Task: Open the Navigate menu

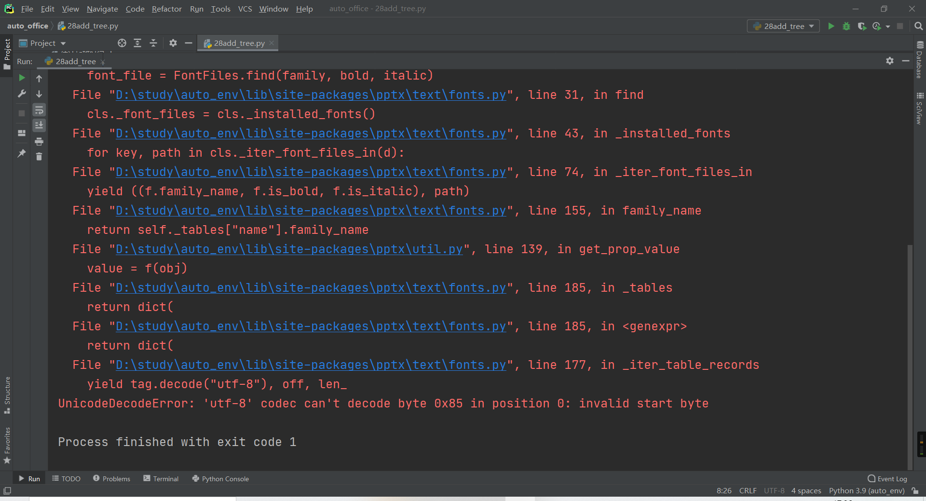Action: click(102, 9)
